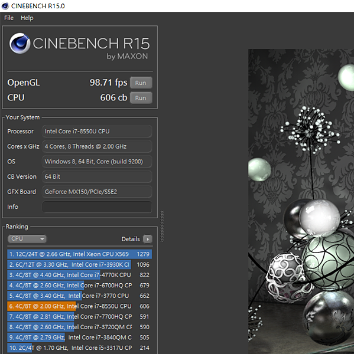Select ranking row 10 Core i5-3317U
The width and height of the screenshot is (354, 354).
click(x=79, y=348)
